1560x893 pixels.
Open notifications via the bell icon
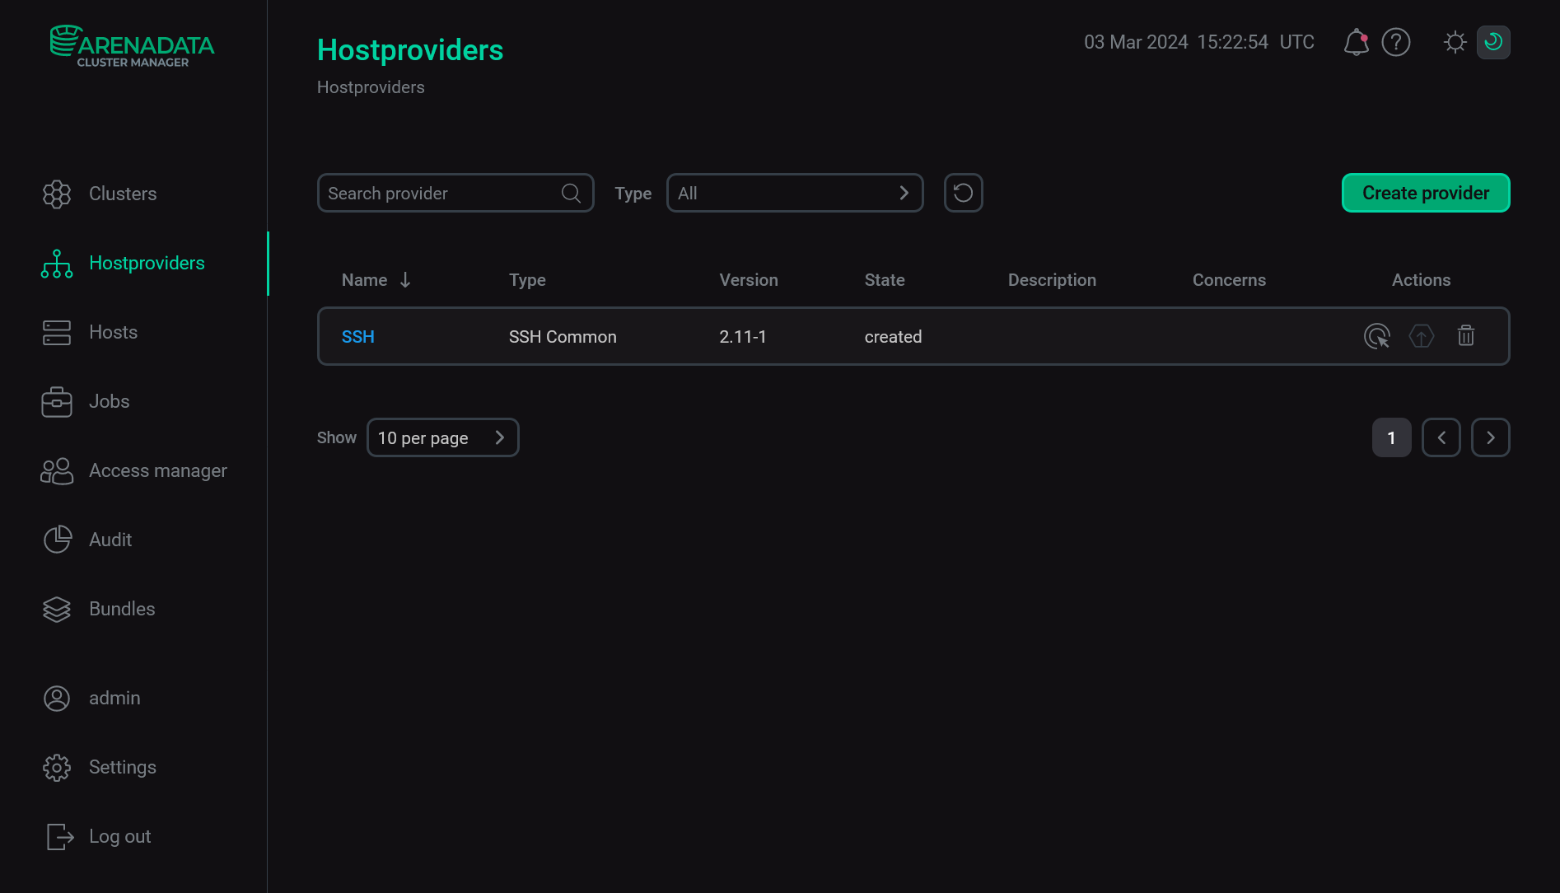pos(1356,42)
